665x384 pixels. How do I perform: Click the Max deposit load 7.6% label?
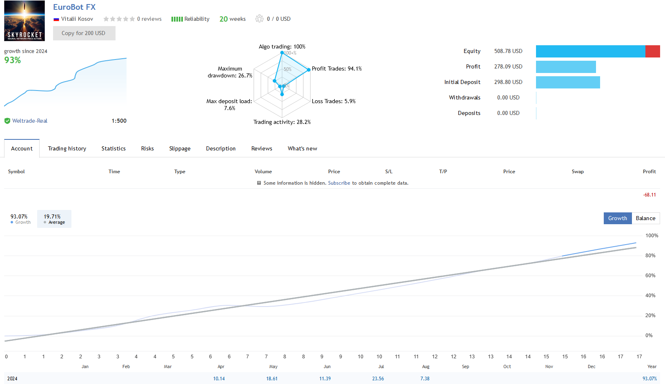coord(229,105)
